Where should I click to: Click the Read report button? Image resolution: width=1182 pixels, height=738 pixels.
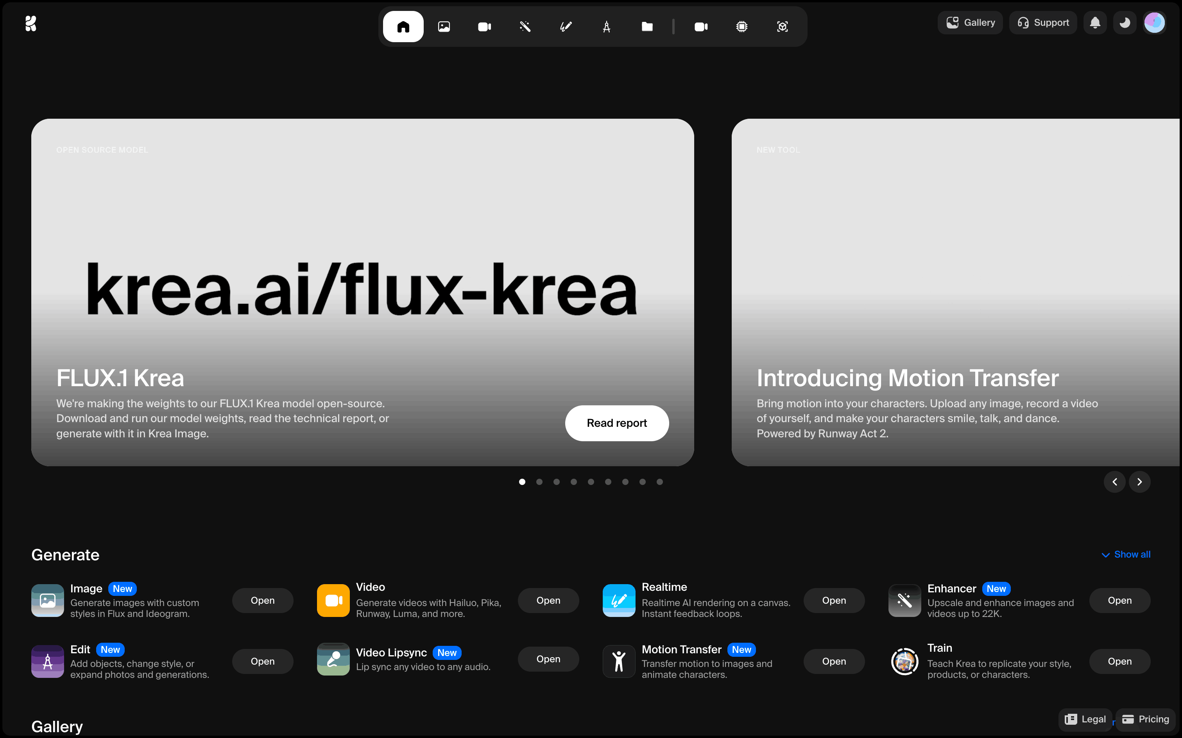tap(616, 422)
